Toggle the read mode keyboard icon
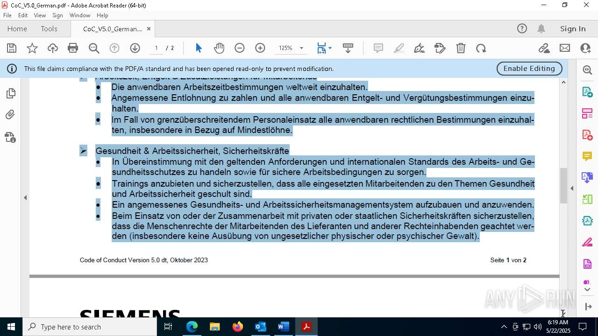This screenshot has height=336, width=598. click(x=348, y=48)
